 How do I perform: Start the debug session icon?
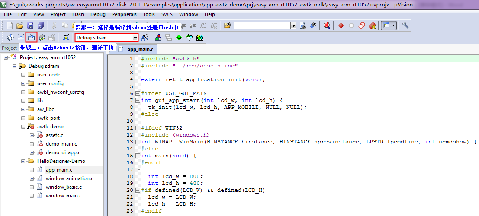[327, 25]
